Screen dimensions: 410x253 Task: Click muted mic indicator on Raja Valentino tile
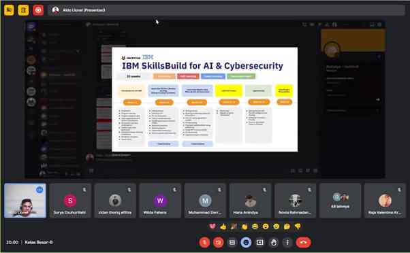pyautogui.click(x=400, y=190)
